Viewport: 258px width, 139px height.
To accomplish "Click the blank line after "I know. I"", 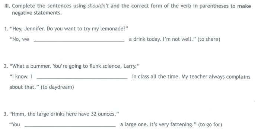I will click(82, 78).
